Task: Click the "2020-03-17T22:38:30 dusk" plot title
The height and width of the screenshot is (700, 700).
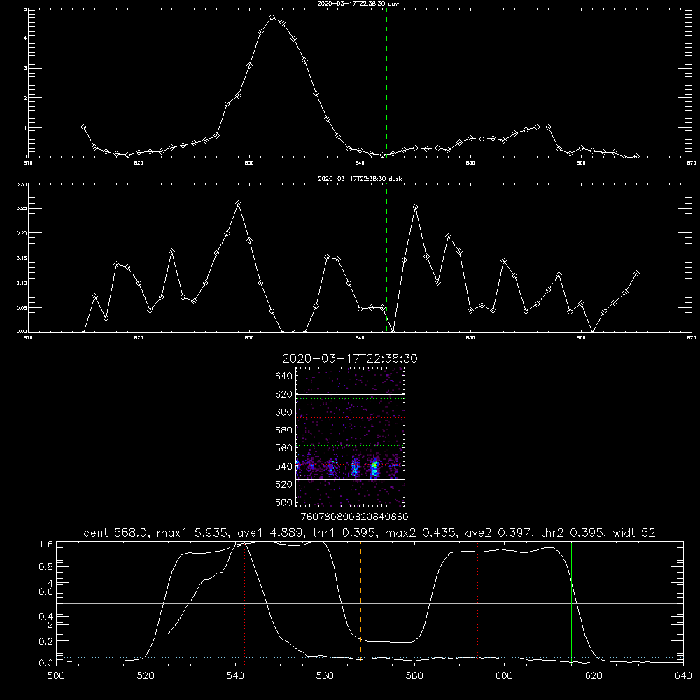Action: point(360,178)
